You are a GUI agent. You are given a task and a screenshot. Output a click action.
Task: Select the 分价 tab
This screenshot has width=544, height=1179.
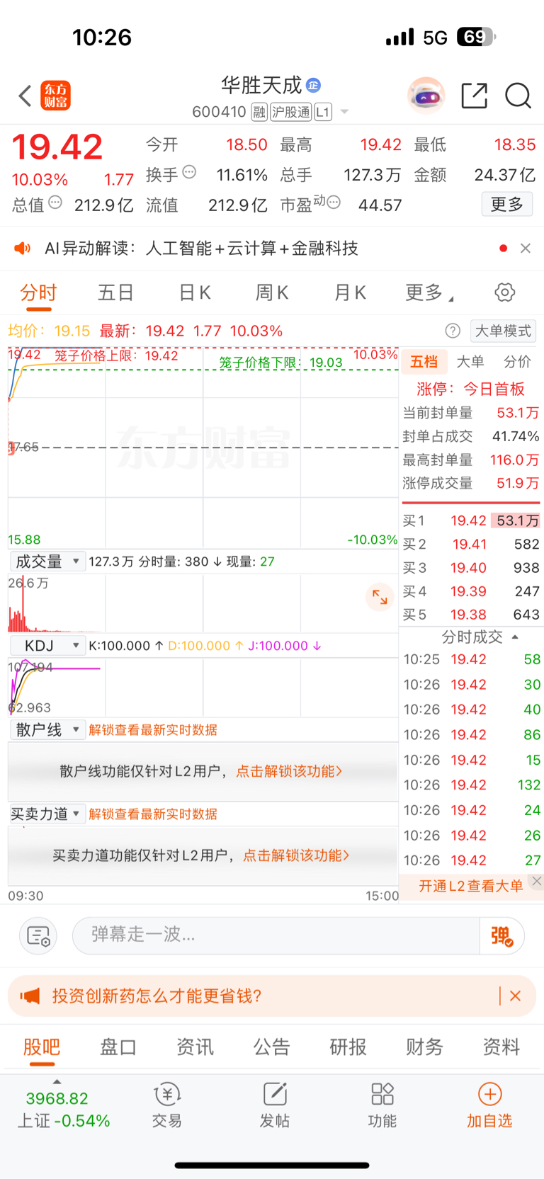[517, 362]
